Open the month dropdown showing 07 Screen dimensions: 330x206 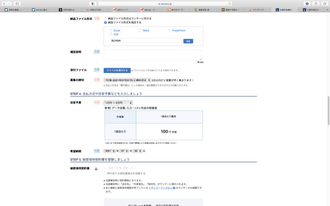pos(124,151)
